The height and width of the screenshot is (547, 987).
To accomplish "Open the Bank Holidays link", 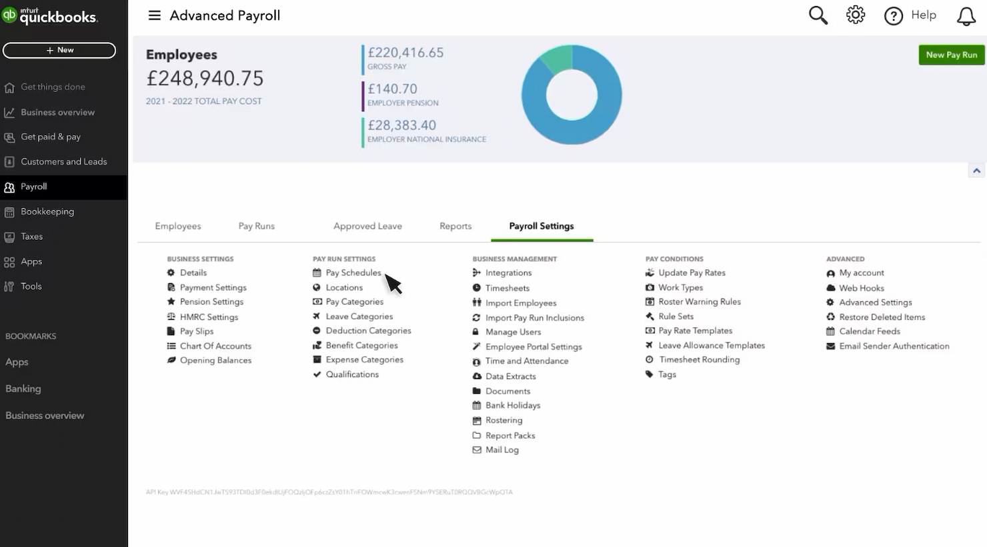I will click(x=513, y=405).
